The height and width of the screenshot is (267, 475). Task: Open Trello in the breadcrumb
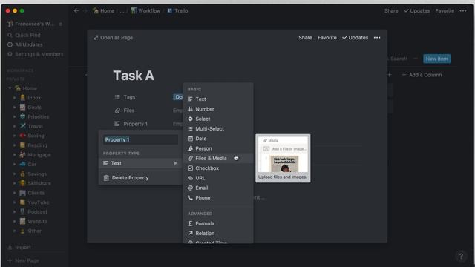coord(177,10)
